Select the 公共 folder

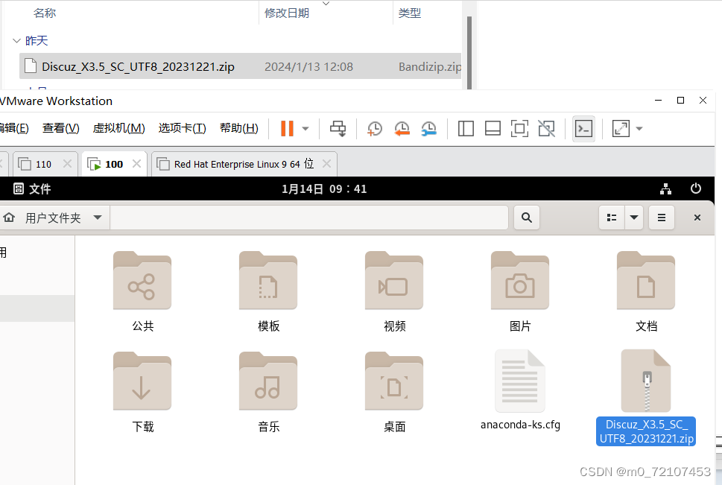click(x=142, y=291)
